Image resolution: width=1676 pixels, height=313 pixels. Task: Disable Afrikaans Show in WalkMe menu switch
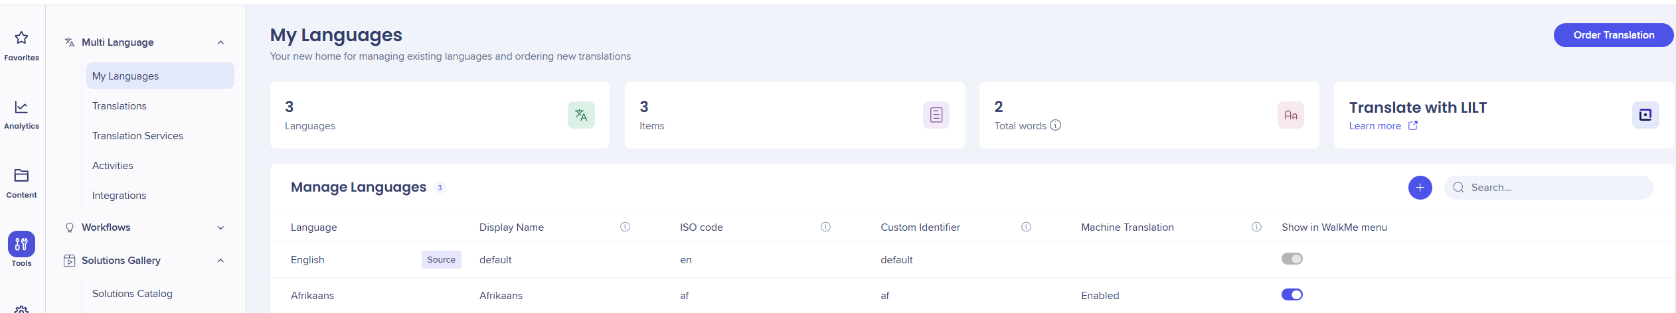pyautogui.click(x=1292, y=294)
